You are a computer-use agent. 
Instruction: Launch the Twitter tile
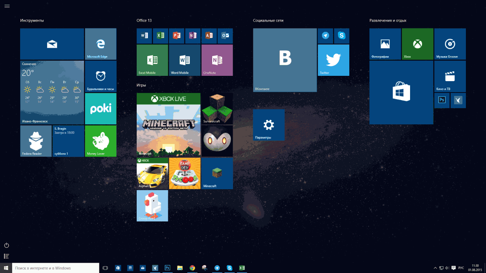(x=333, y=60)
